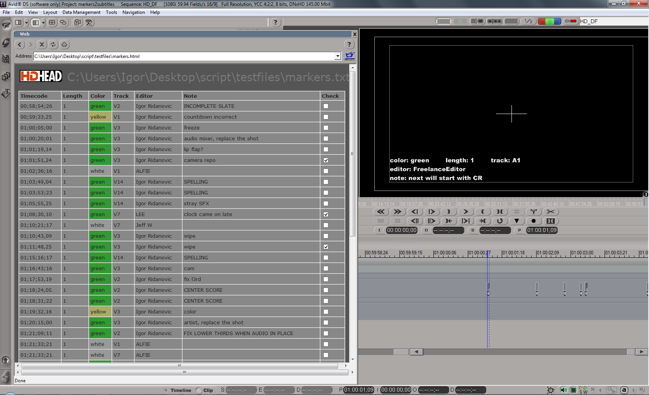
Task: Click the I in-point button
Action: 379,230
